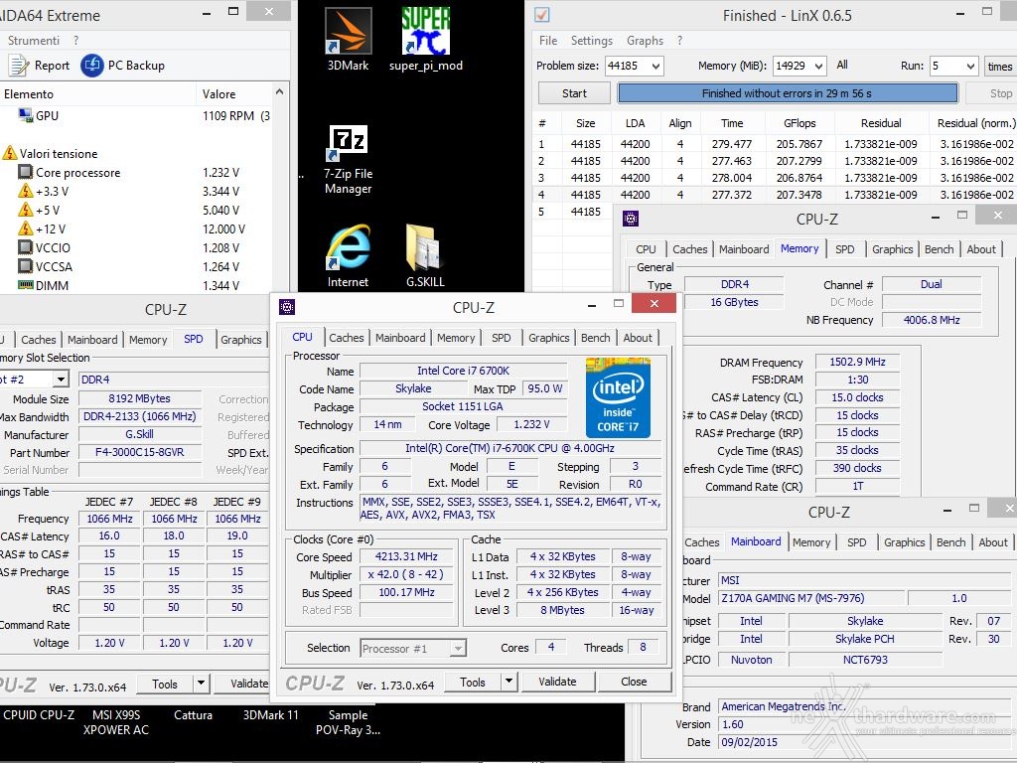Select the super_pi_mod desktop icon
This screenshot has width=1017, height=763.
click(425, 39)
